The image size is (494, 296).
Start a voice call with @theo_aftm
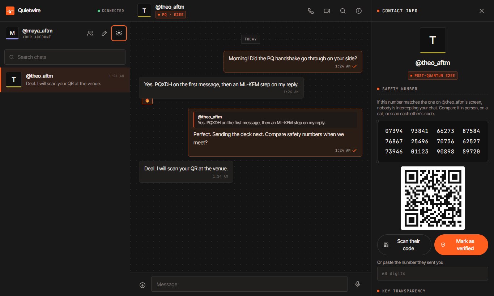(311, 11)
